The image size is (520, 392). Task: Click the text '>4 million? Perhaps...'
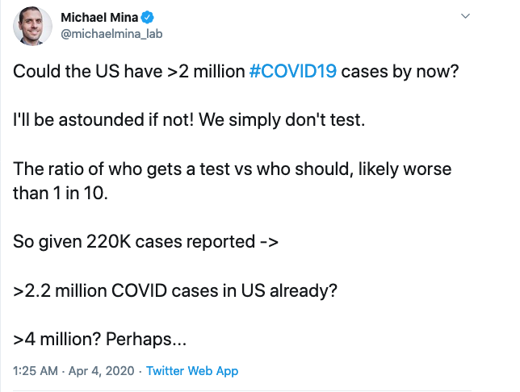pyautogui.click(x=99, y=340)
